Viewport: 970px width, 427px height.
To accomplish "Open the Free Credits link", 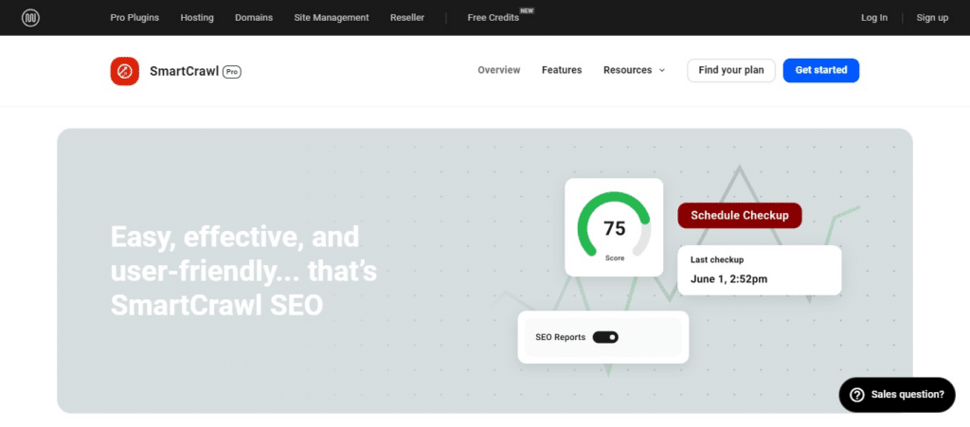I will coord(493,18).
